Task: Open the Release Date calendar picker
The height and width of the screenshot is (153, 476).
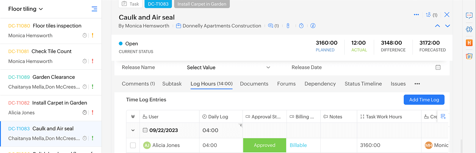Action: [x=438, y=67]
